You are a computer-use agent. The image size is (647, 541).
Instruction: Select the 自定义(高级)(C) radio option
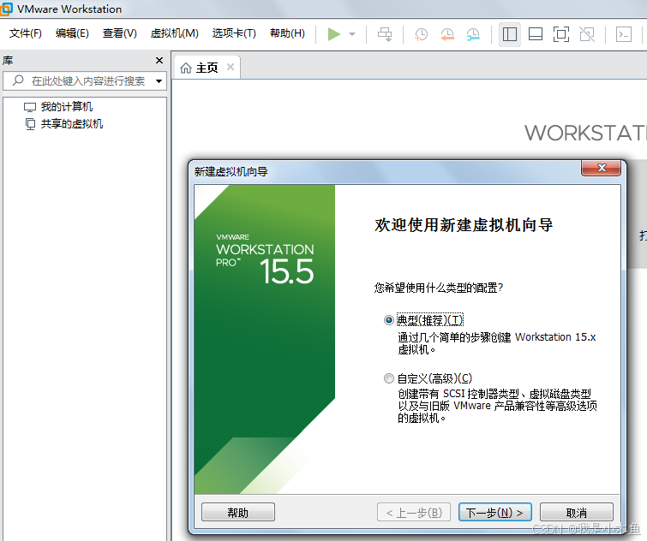coord(389,378)
